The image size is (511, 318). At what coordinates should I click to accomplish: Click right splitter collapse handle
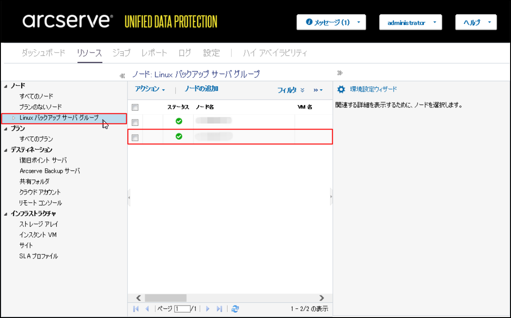pyautogui.click(x=331, y=196)
